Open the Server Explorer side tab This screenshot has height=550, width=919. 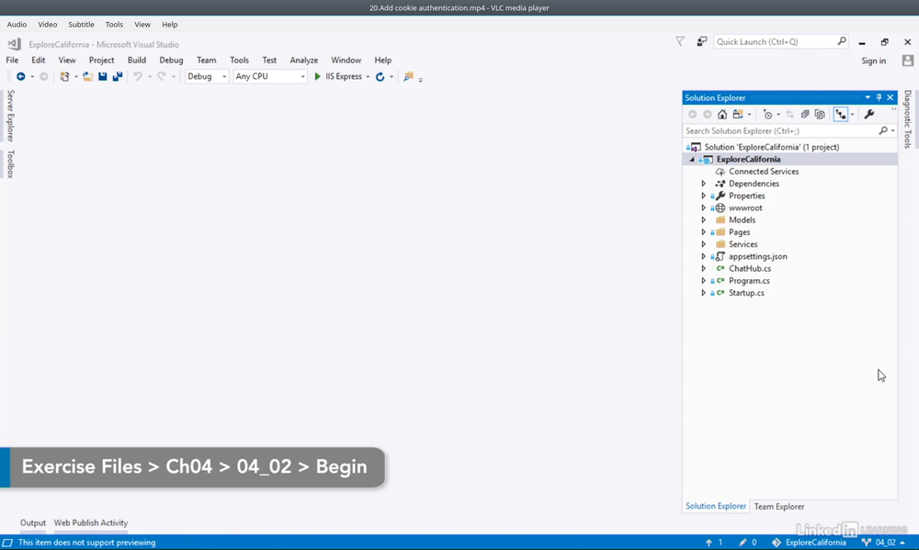coord(10,116)
